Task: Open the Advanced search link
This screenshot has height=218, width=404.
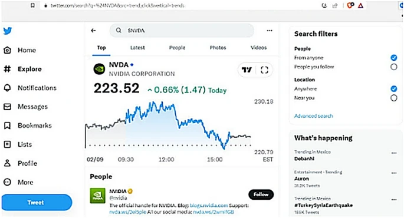Action: point(314,116)
